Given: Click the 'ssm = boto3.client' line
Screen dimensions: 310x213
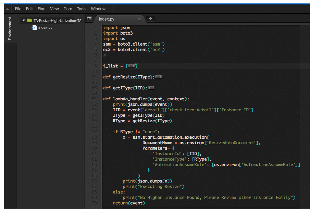Looking at the screenshot, I should coord(134,44).
